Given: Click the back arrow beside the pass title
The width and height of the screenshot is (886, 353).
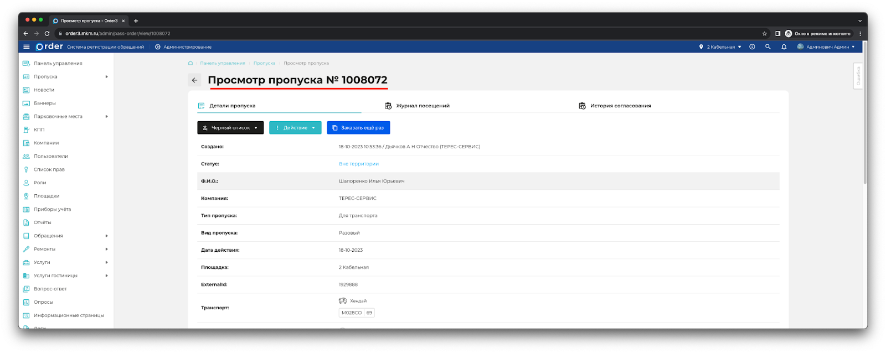Looking at the screenshot, I should [x=194, y=80].
